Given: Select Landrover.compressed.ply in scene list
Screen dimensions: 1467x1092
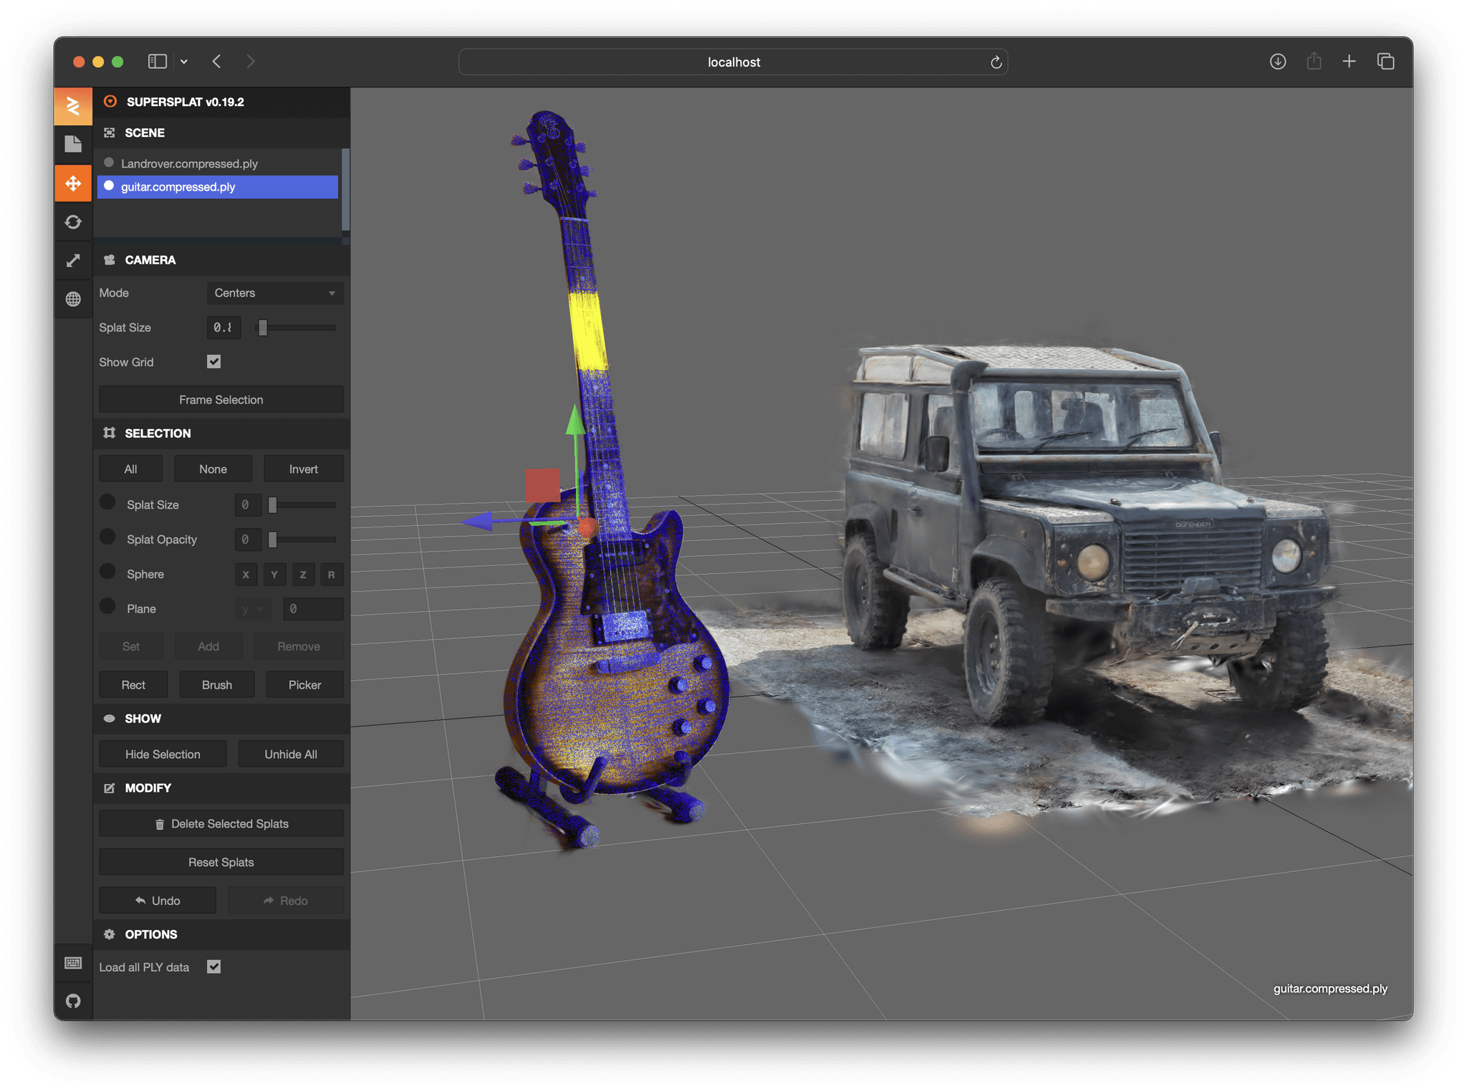Looking at the screenshot, I should pos(189,163).
